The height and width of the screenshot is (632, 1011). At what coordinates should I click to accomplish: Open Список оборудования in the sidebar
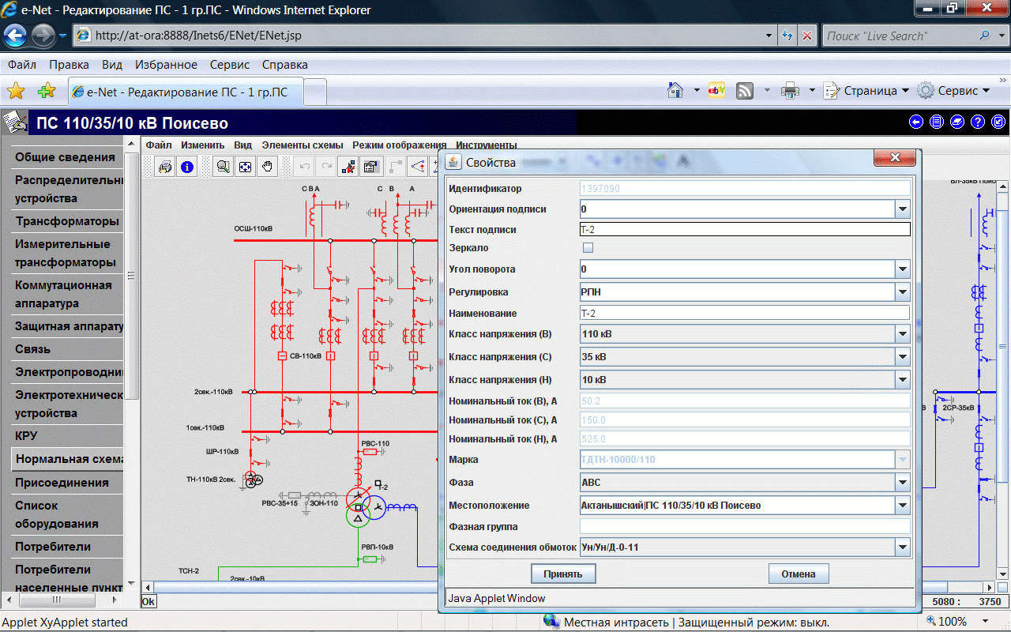coord(66,514)
